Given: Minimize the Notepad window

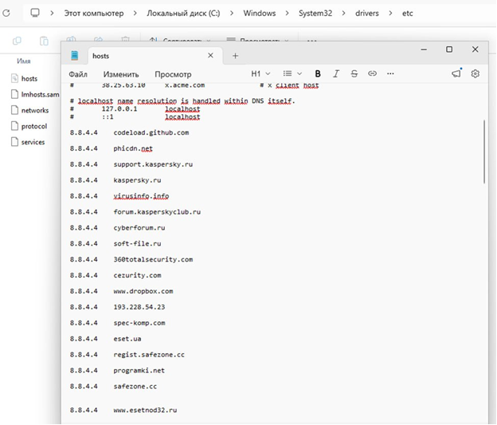Looking at the screenshot, I should click(x=424, y=49).
